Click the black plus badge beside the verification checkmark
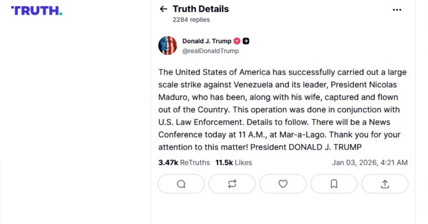The height and width of the screenshot is (224, 428). pyautogui.click(x=245, y=41)
